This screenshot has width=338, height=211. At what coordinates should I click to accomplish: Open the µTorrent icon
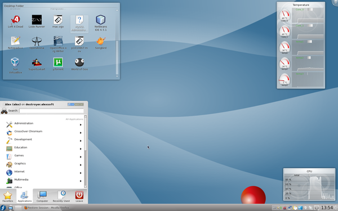coord(58,64)
